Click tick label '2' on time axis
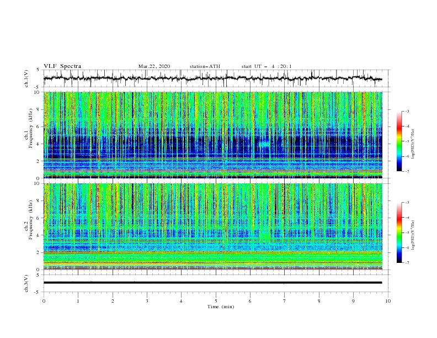 tap(113, 301)
